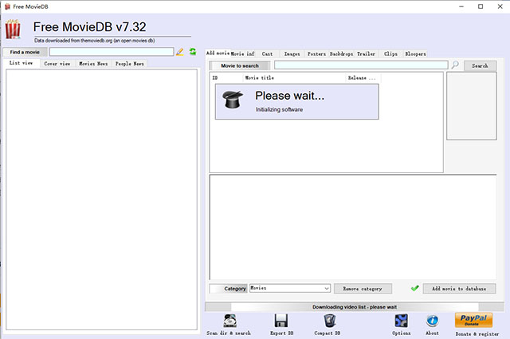Click the Find a movie button
Image resolution: width=510 pixels, height=339 pixels.
coord(25,52)
